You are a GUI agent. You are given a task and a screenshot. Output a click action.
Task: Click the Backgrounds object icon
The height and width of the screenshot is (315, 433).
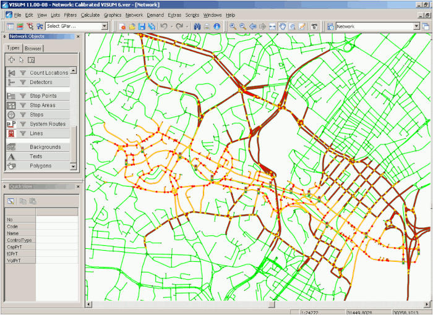point(11,147)
